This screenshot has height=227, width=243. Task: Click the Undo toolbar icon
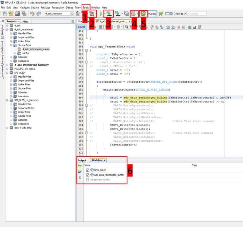pyautogui.click(x=32, y=14)
